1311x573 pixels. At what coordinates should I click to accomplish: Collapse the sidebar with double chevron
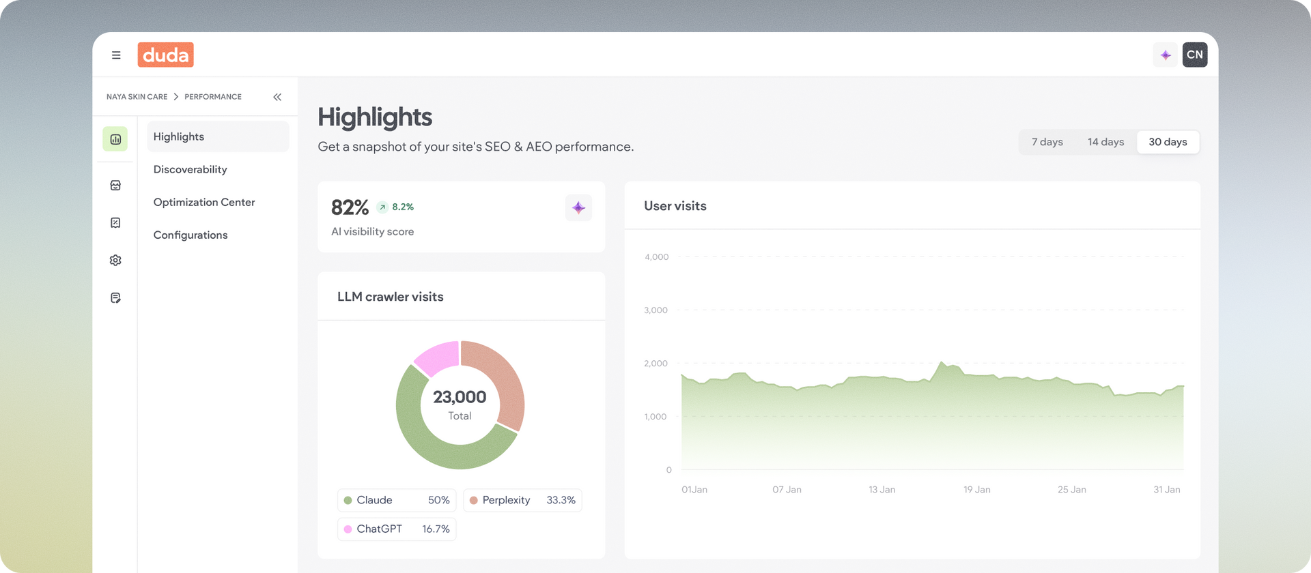pyautogui.click(x=277, y=97)
